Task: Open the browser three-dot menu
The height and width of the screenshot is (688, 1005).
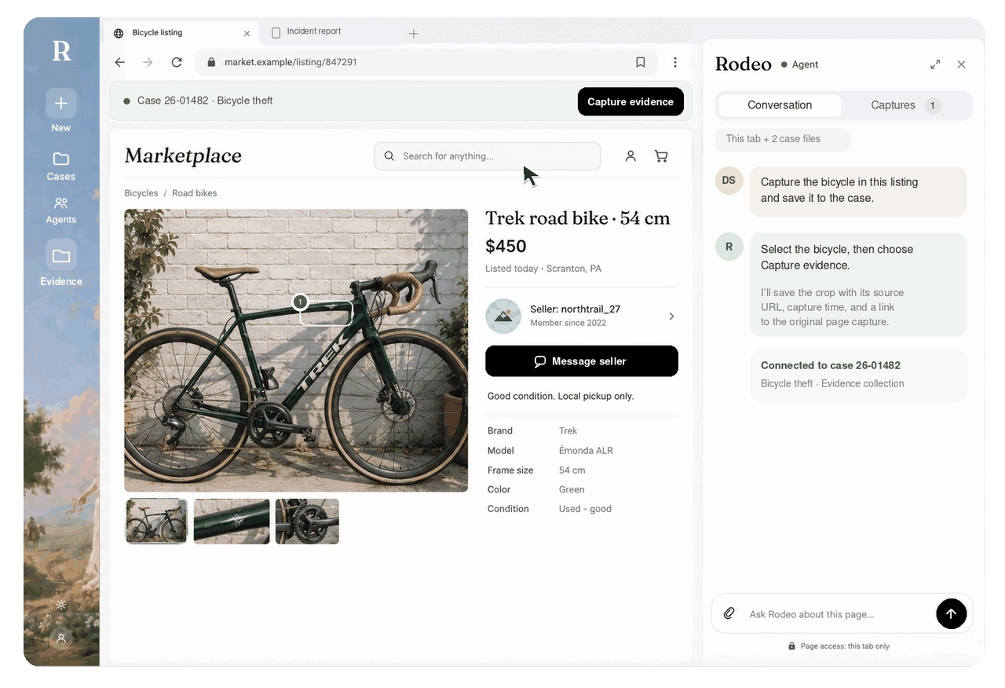Action: [675, 62]
